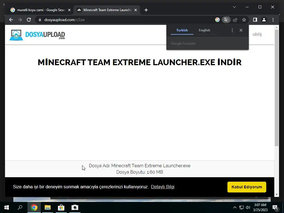Close the Google Translate popup
284x213 pixels.
pos(241,30)
